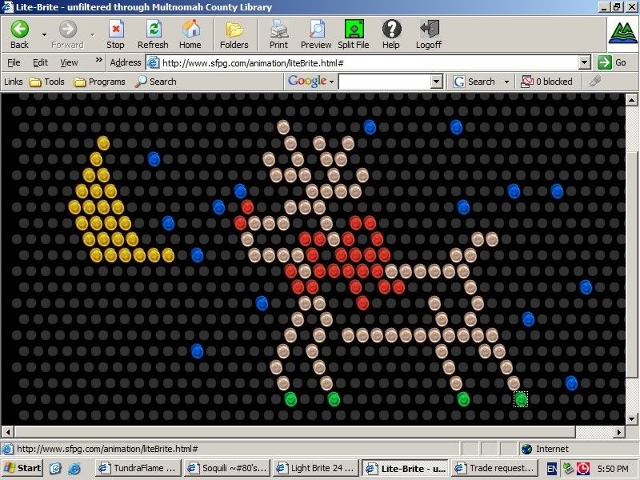
Task: Click the page icon in address bar
Action: tap(153, 63)
